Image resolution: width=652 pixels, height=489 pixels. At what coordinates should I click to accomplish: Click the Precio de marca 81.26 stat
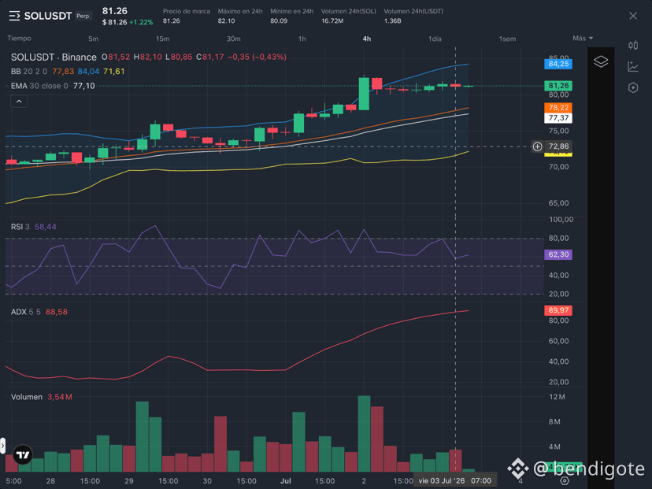click(x=187, y=16)
